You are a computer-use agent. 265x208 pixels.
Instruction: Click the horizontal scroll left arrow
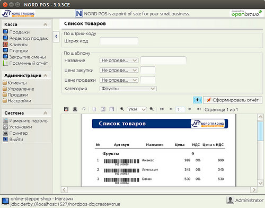[64, 190]
